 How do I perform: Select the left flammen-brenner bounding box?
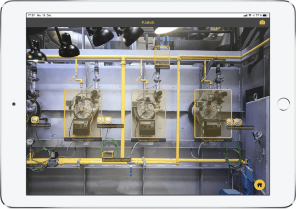83,113
